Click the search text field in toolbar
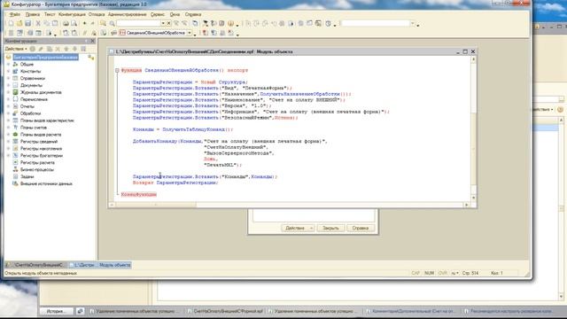 point(138,24)
